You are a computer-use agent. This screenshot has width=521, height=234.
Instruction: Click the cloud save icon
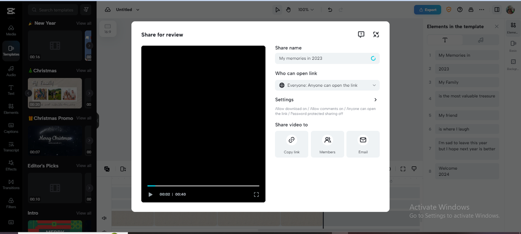pyautogui.click(x=107, y=10)
